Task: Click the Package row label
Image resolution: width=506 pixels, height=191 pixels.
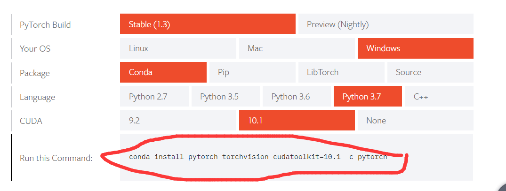Action: (x=34, y=73)
